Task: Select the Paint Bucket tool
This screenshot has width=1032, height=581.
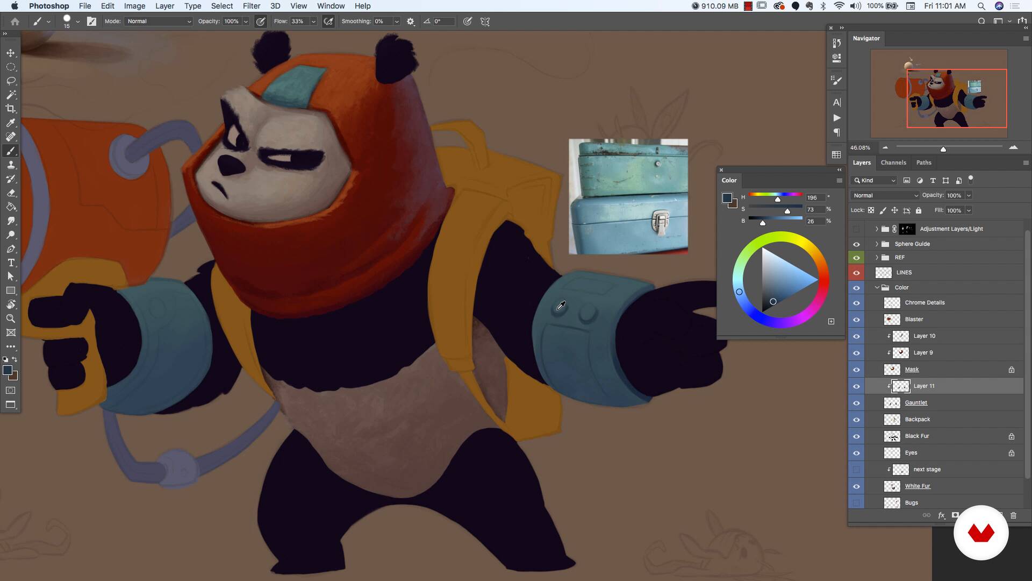Action: pyautogui.click(x=11, y=207)
